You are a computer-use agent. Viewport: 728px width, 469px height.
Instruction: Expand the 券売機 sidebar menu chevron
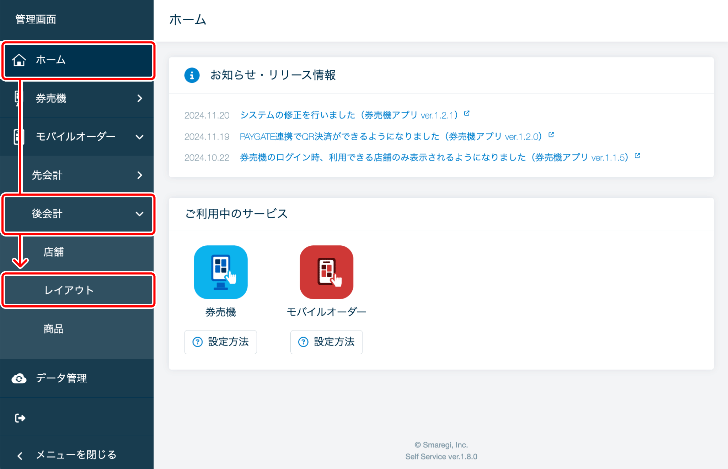[x=140, y=98]
